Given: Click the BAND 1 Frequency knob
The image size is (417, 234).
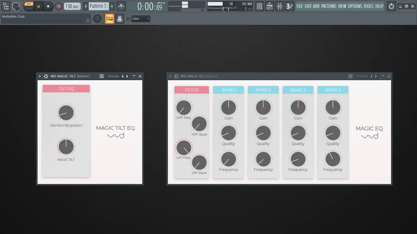Looking at the screenshot, I should pyautogui.click(x=229, y=159).
